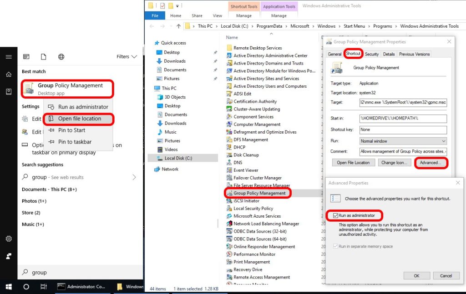Click the DHCP shortcut icon

229,147
